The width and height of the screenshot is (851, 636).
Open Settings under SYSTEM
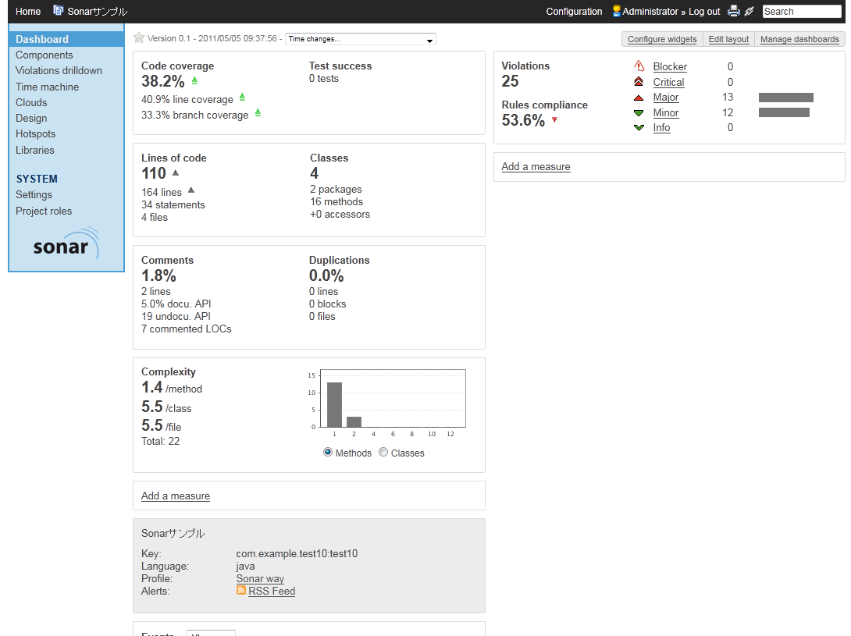click(x=34, y=195)
